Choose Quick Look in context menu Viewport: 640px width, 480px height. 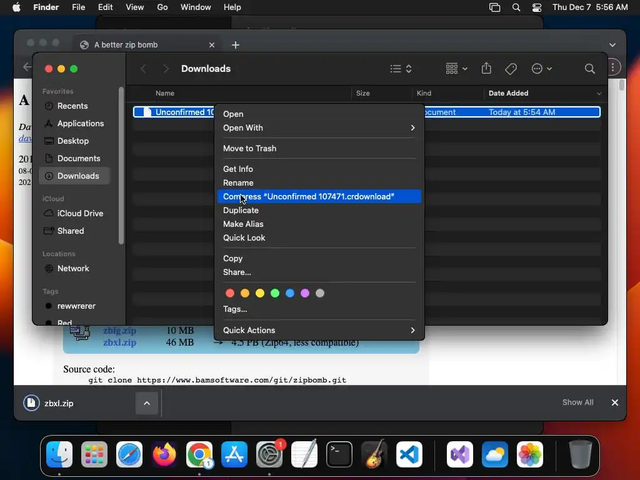point(319,237)
